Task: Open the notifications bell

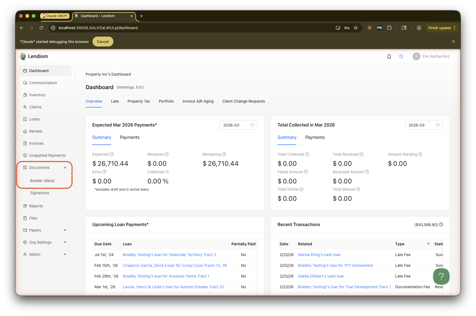Action: (x=389, y=56)
